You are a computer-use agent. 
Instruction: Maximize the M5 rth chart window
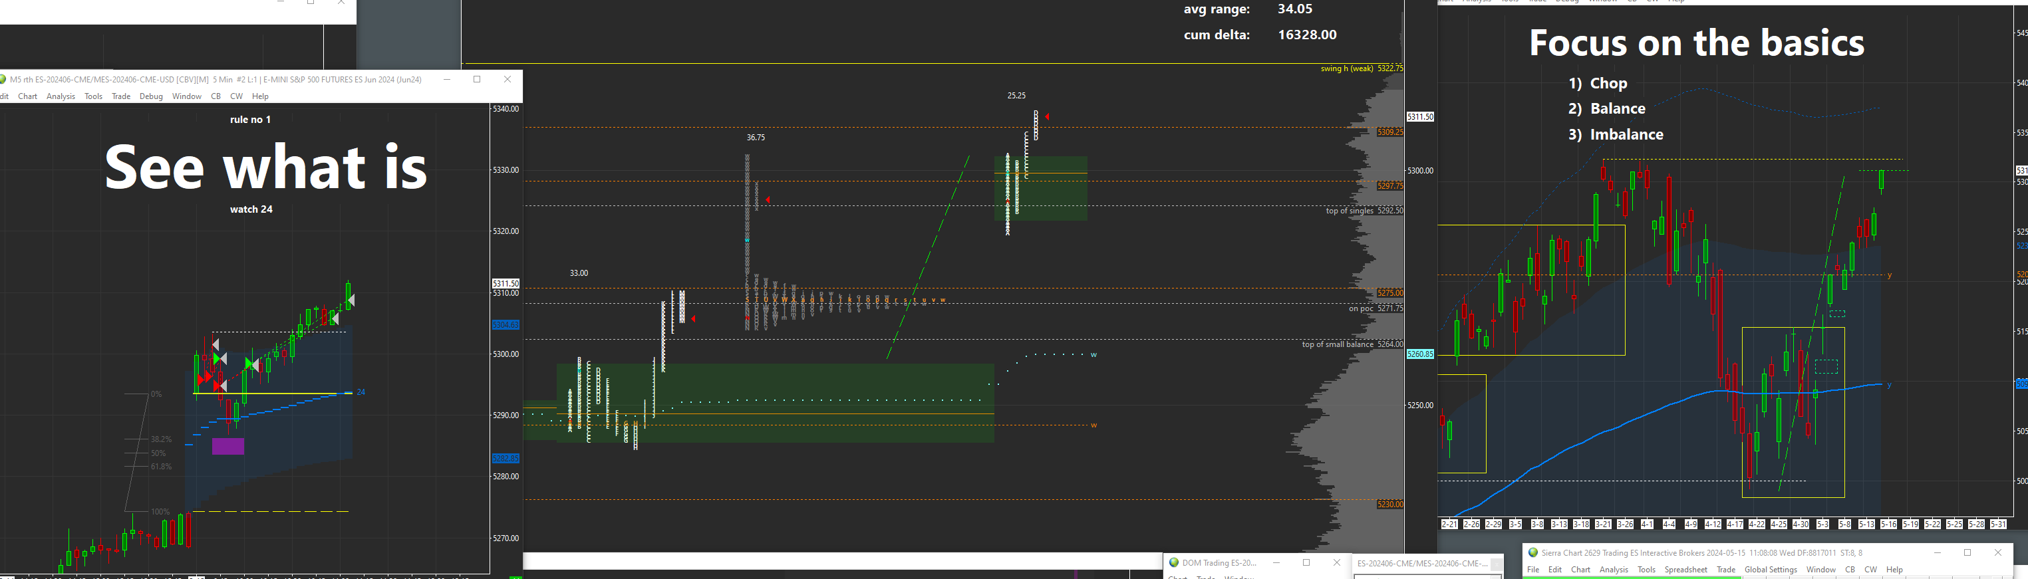(477, 80)
